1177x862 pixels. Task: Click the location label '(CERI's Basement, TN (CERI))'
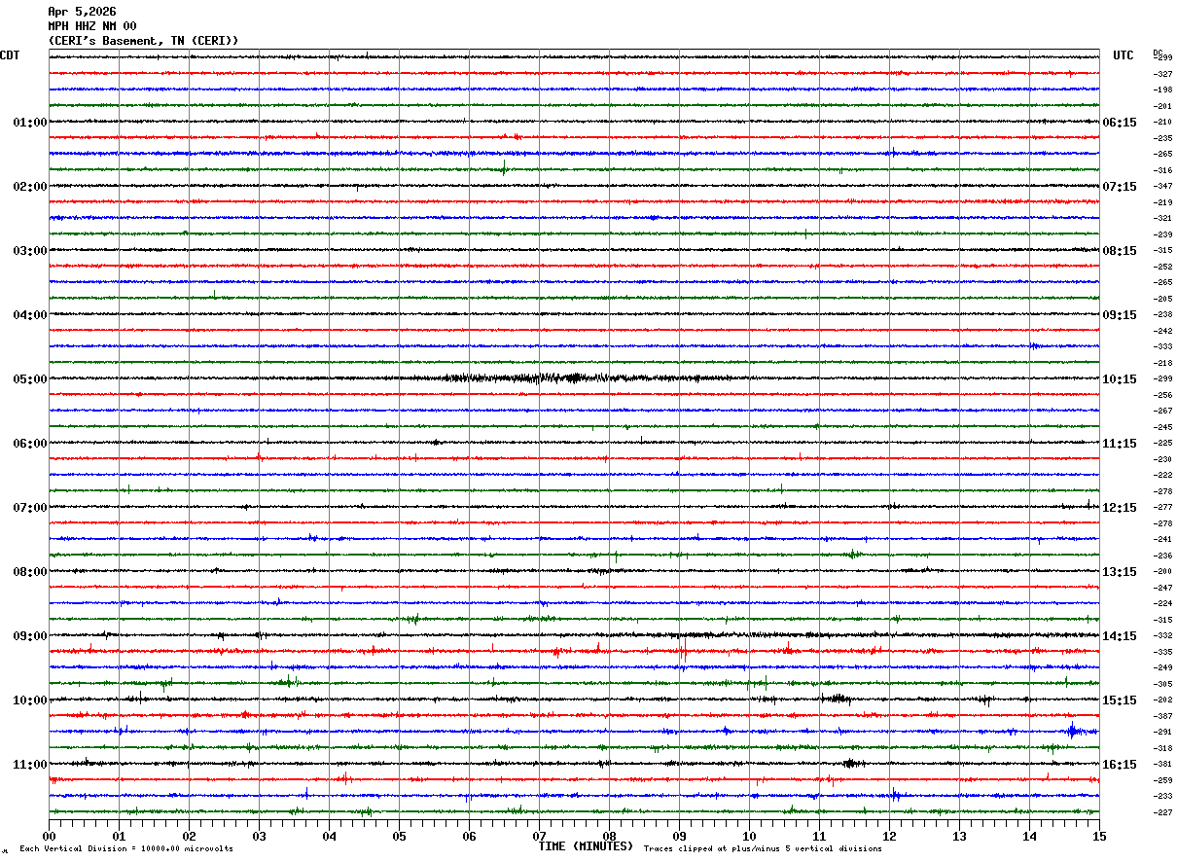[x=143, y=40]
